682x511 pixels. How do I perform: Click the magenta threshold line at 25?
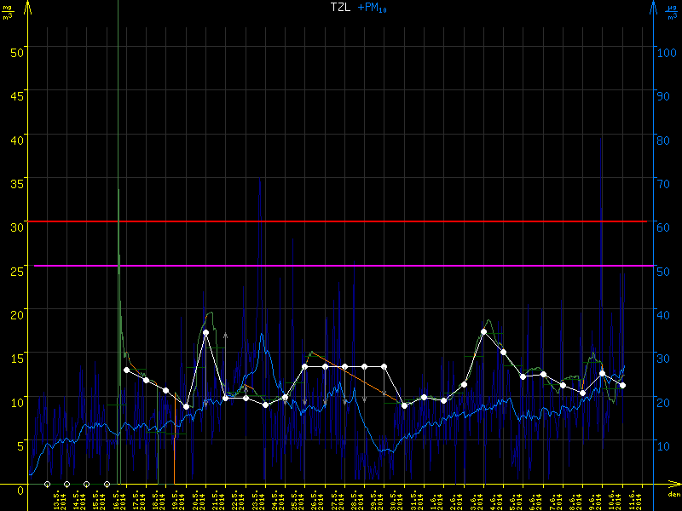341,266
